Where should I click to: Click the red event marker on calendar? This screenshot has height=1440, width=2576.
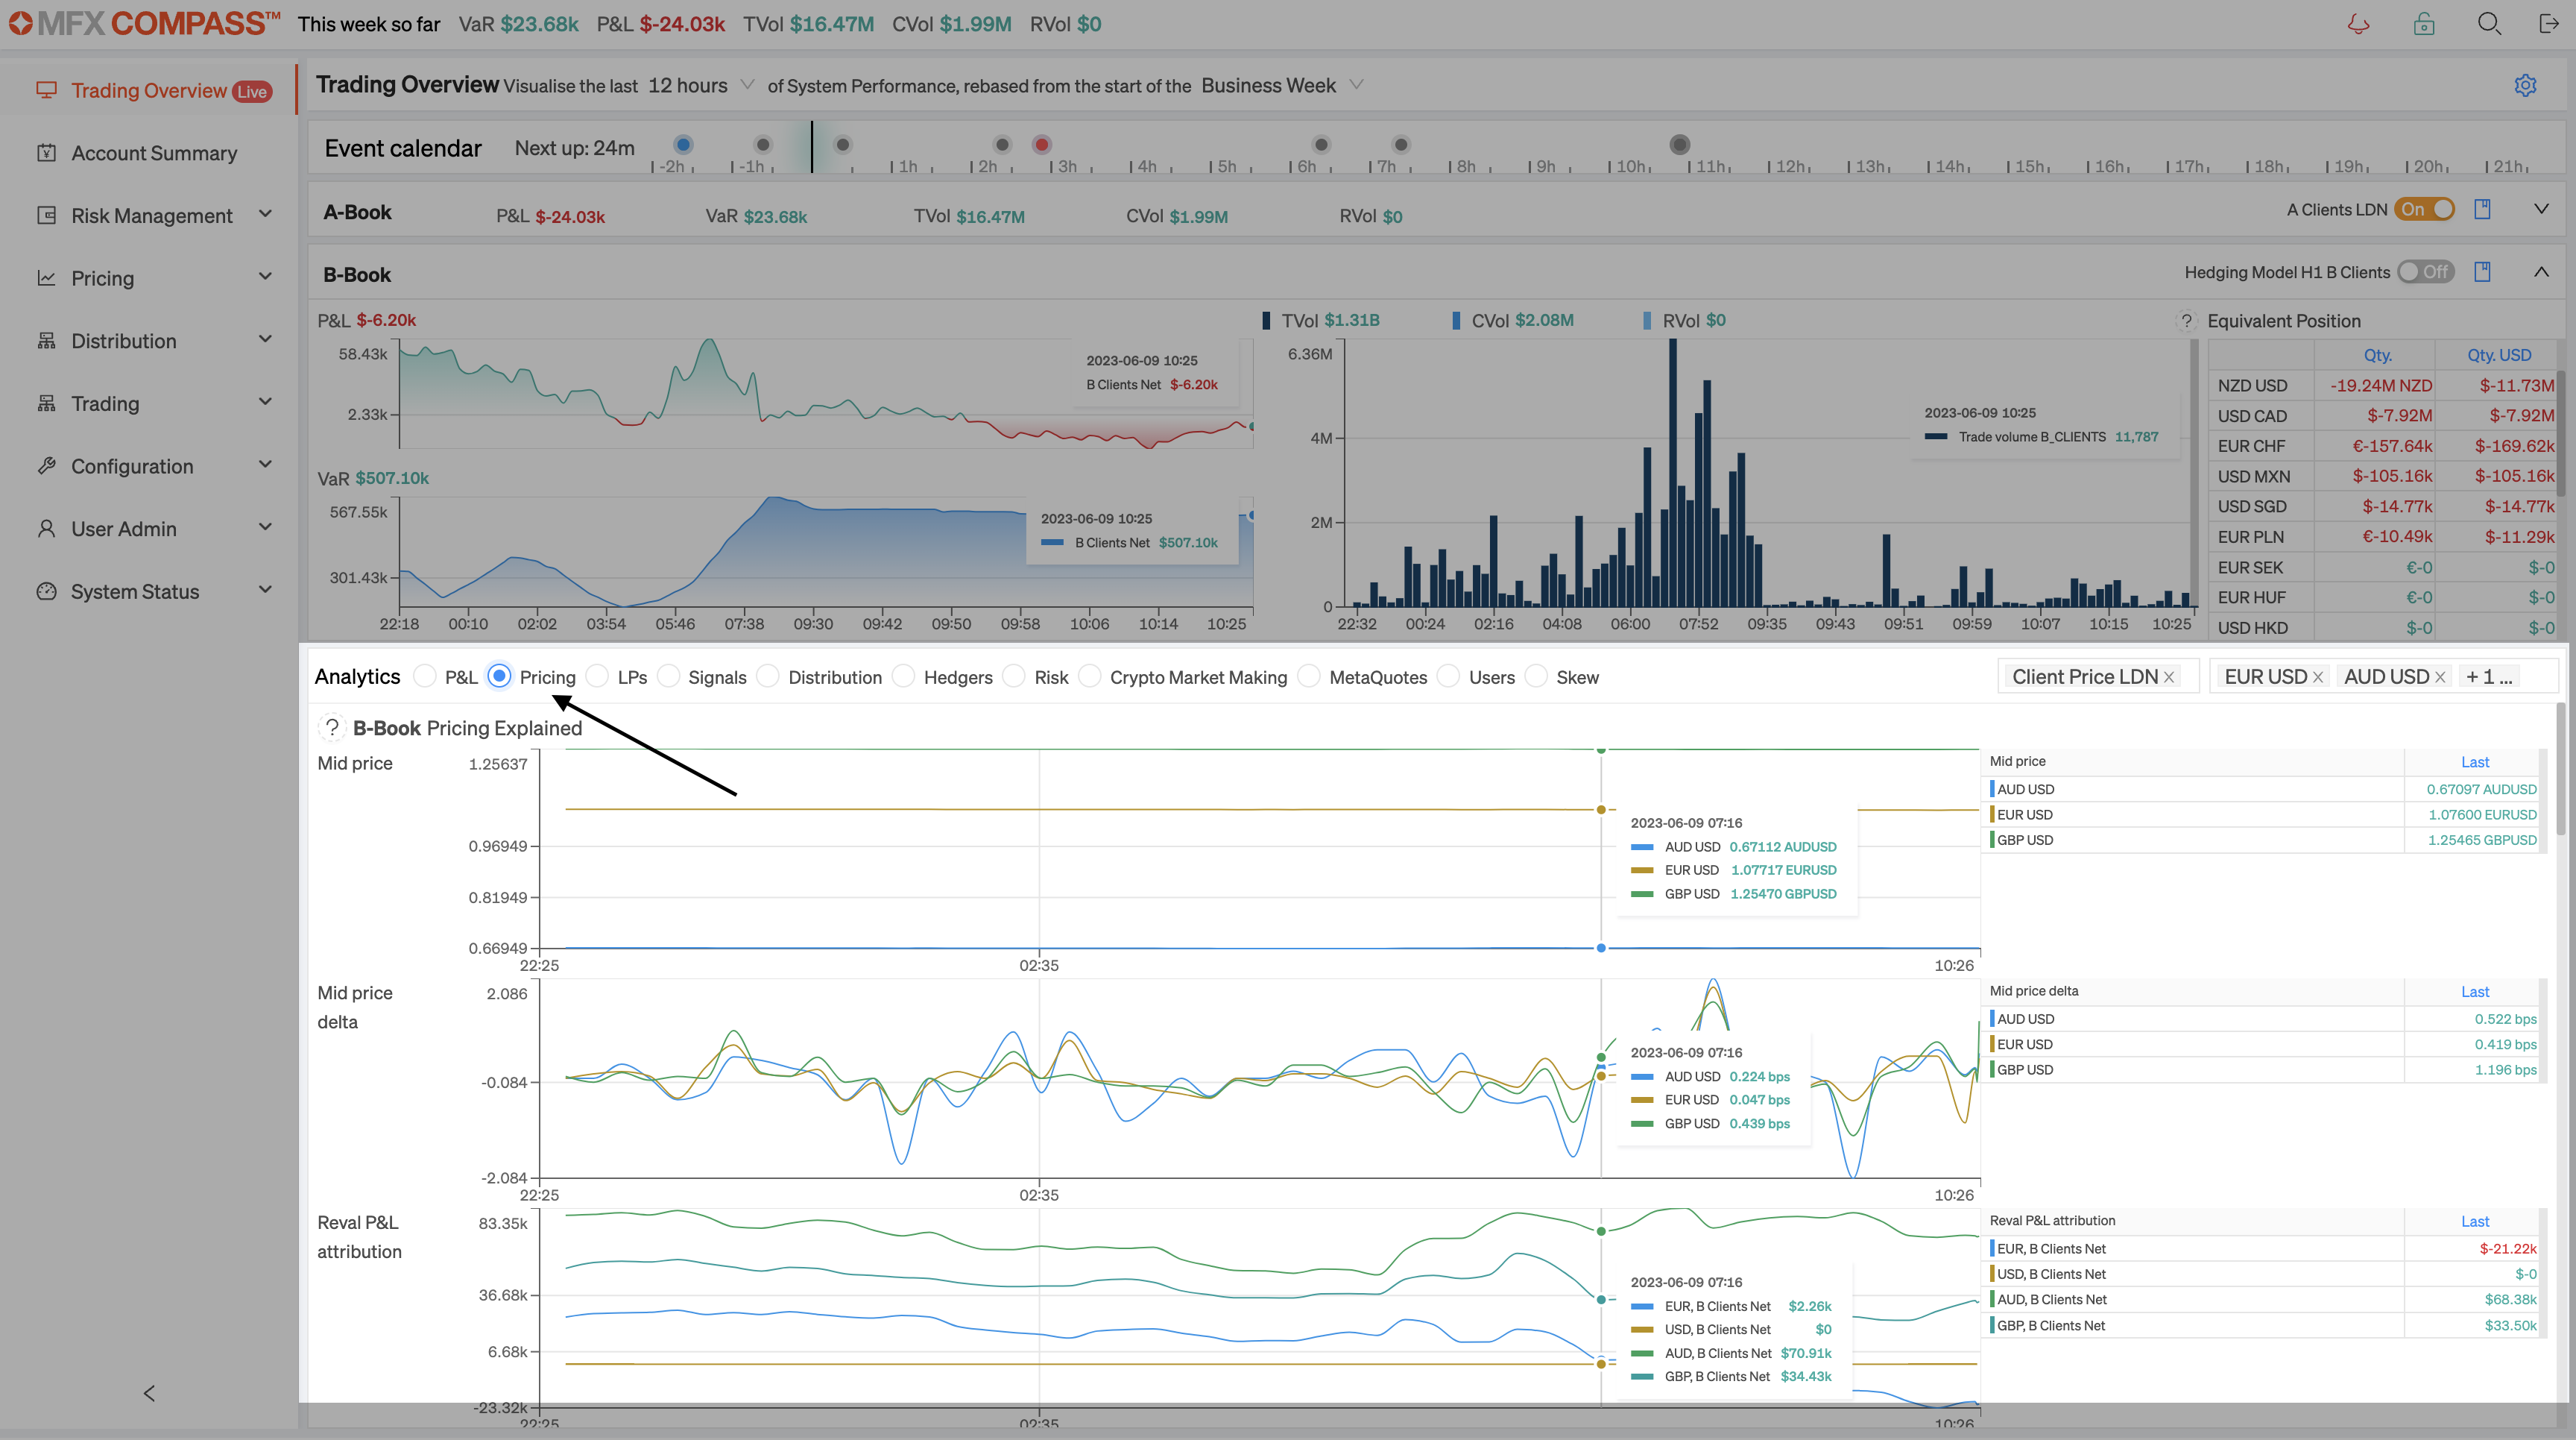[x=1042, y=145]
